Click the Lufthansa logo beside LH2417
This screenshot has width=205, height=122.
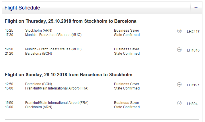(x=179, y=31)
